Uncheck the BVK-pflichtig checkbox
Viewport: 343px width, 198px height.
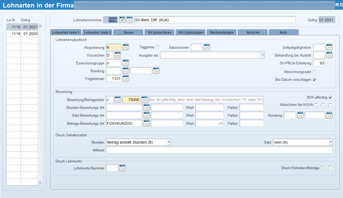point(330,98)
